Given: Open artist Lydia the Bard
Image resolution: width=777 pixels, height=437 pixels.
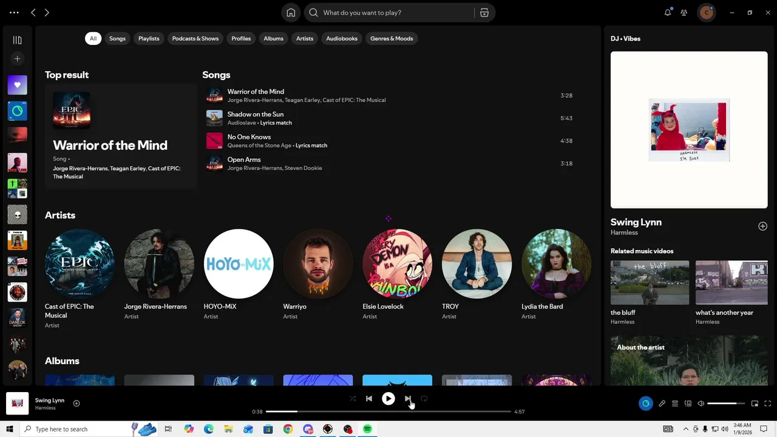Looking at the screenshot, I should (x=556, y=274).
